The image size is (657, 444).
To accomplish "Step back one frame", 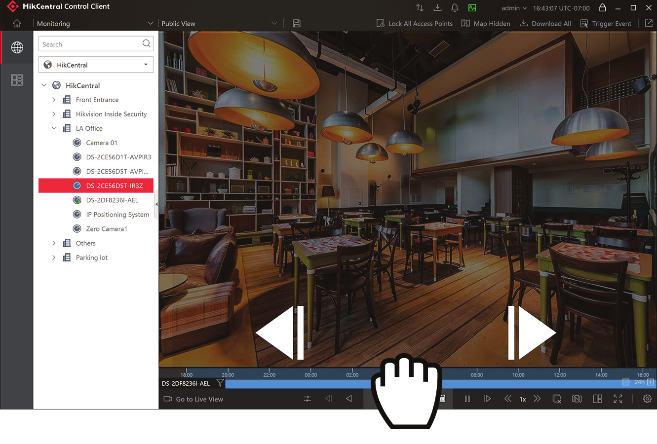I will (329, 399).
